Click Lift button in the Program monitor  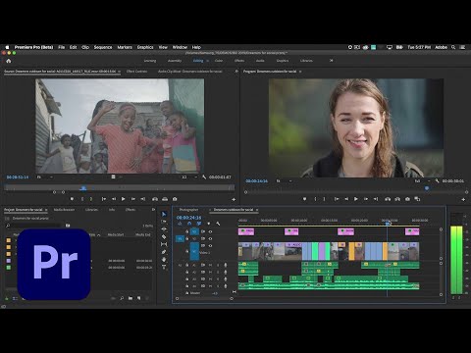pyautogui.click(x=388, y=199)
